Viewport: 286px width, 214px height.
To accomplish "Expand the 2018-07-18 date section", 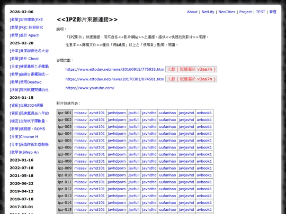I will (22, 199).
